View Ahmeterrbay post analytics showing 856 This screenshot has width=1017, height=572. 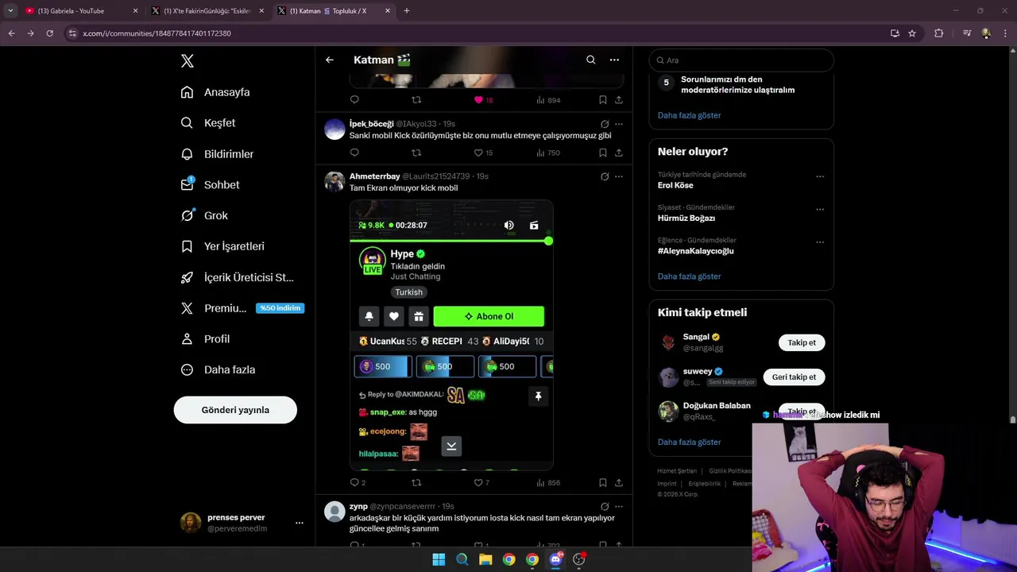pos(548,482)
